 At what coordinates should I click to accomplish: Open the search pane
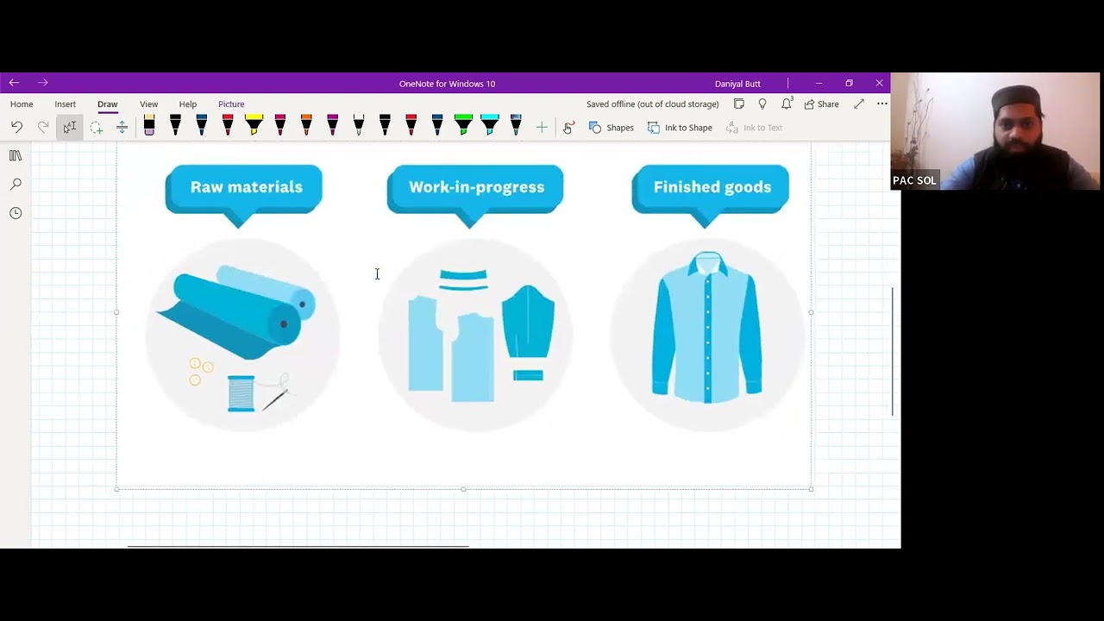tap(16, 184)
